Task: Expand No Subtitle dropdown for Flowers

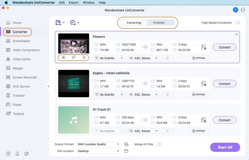Action: pos(109,58)
